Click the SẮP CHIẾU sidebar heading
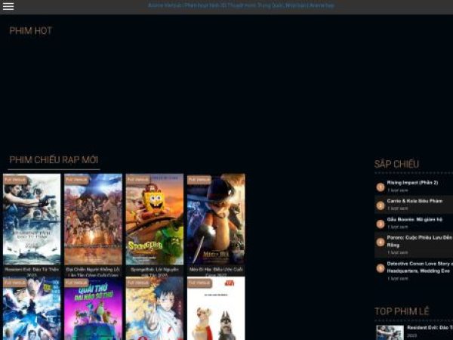The width and height of the screenshot is (453, 340). [396, 164]
